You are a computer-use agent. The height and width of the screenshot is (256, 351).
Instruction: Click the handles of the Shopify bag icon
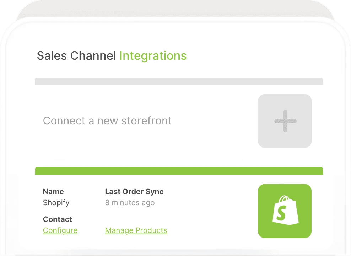pyautogui.click(x=285, y=199)
